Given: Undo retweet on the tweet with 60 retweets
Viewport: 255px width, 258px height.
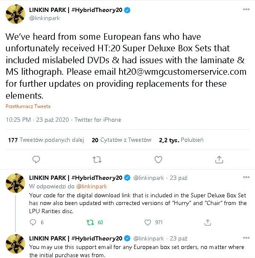Looking at the screenshot, I should pos(90,223).
